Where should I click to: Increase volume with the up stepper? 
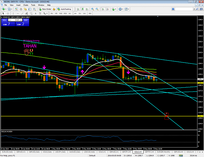coord(21,20)
